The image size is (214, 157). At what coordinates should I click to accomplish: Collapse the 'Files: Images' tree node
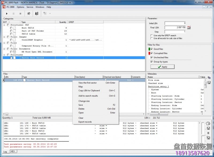pos(4,37)
